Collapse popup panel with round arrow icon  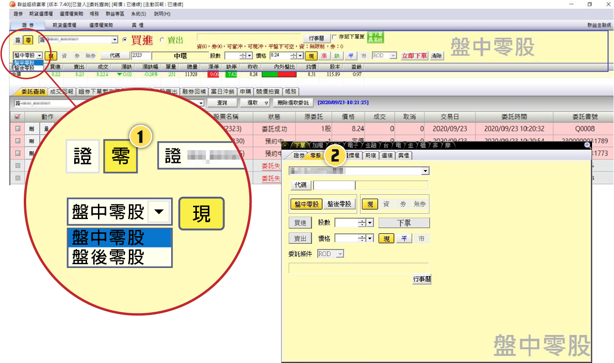(285, 145)
